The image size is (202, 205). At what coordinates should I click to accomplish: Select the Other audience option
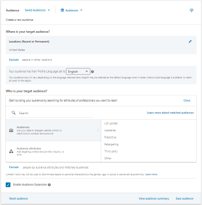click(x=108, y=158)
